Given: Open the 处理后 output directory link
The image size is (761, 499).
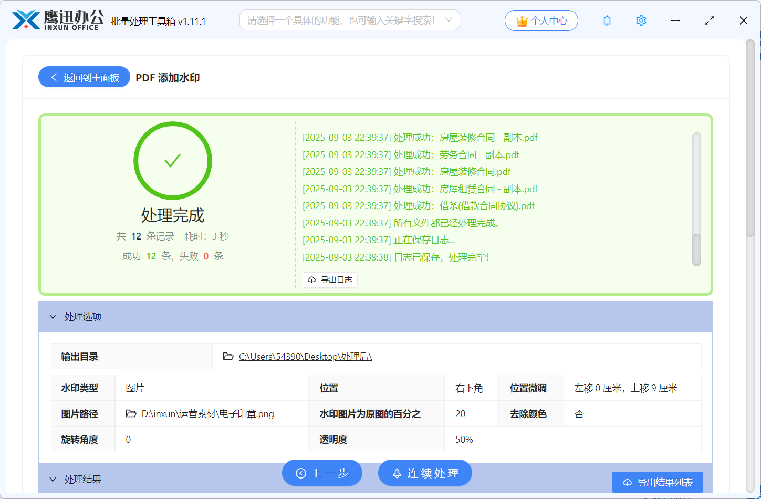Looking at the screenshot, I should (x=305, y=356).
